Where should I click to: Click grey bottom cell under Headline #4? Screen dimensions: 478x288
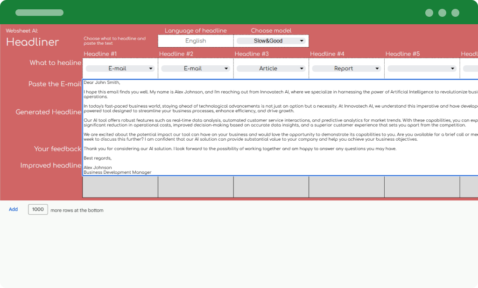[347, 187]
